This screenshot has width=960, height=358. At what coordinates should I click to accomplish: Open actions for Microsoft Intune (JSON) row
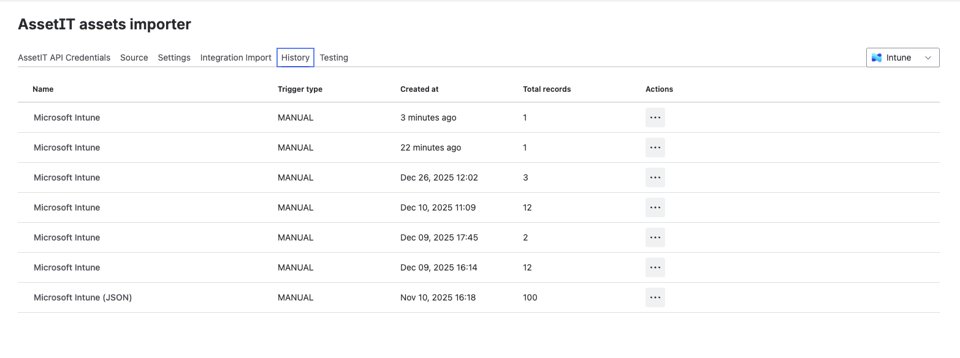[655, 297]
